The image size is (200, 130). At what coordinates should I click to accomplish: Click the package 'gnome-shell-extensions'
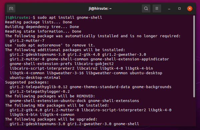pos(114,101)
